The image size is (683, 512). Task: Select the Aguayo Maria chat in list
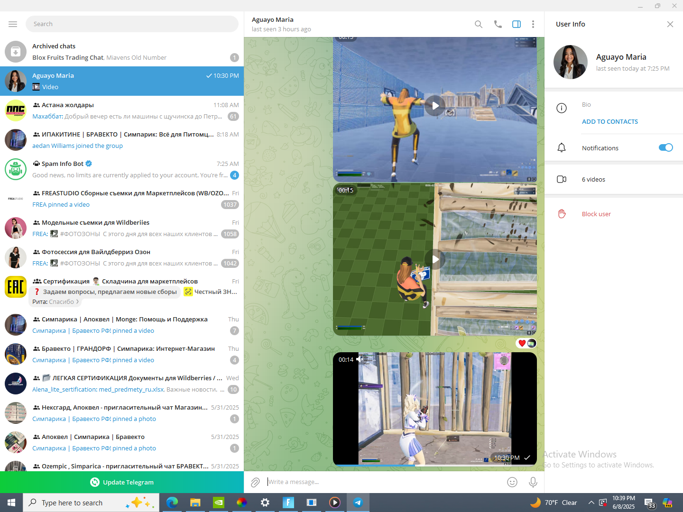coord(122,81)
